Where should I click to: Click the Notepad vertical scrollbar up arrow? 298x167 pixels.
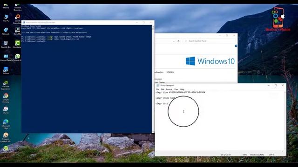coord(284,92)
